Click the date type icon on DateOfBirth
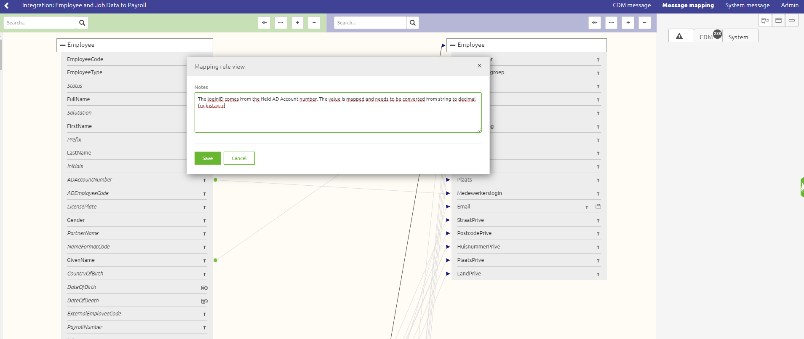 click(x=204, y=288)
